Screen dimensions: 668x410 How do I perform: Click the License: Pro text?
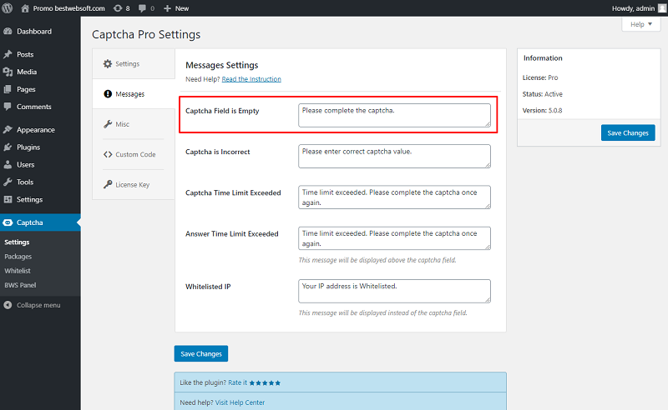click(x=540, y=77)
